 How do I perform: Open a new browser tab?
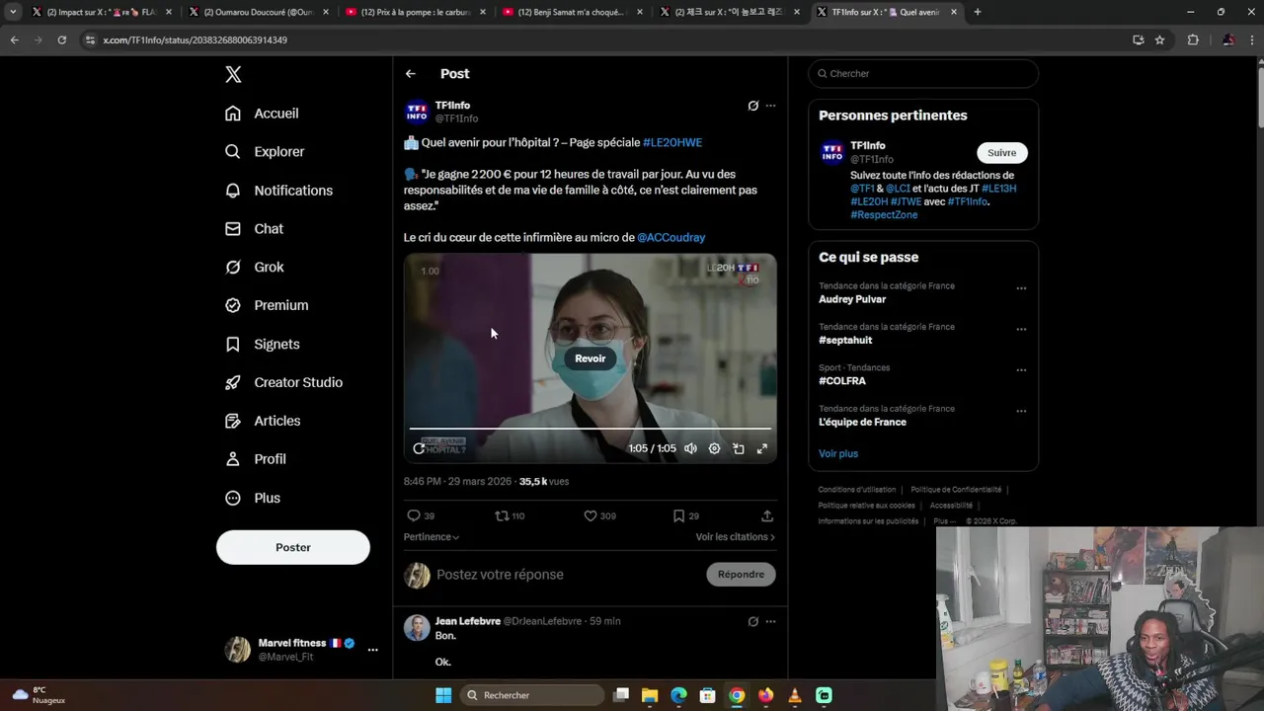coord(978,12)
